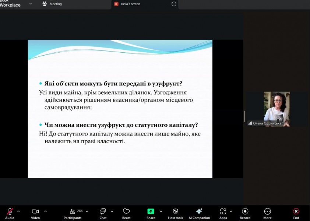310x221 pixels.
Task: Toggle meeting recording with Record
Action: tap(245, 211)
